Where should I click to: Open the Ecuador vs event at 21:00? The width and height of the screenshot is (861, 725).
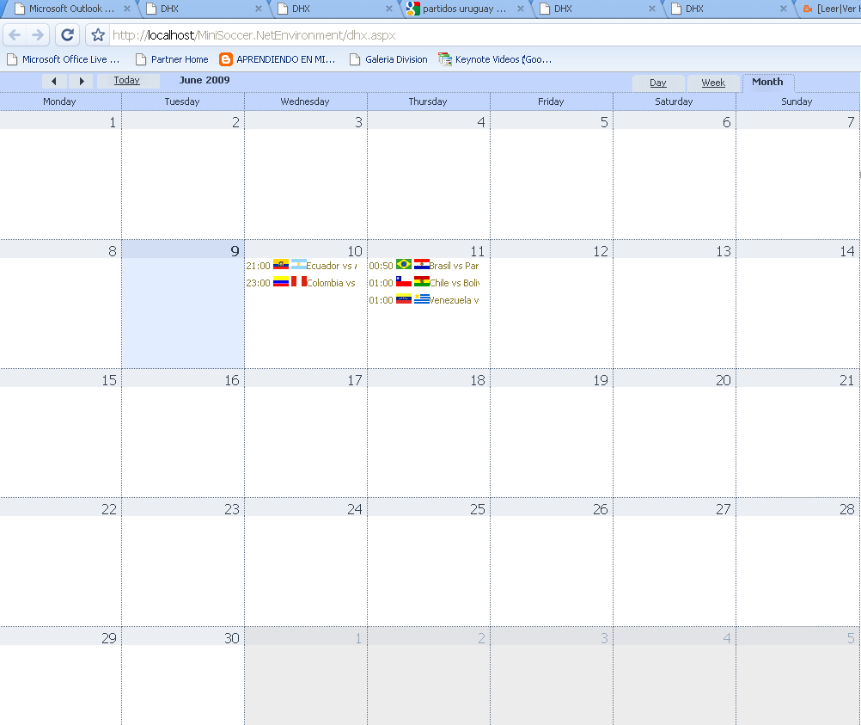click(302, 266)
